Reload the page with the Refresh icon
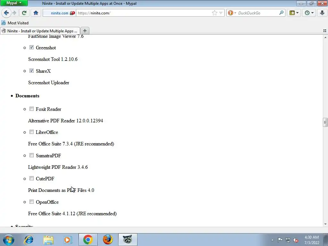The height and width of the screenshot is (246, 328). (24, 13)
